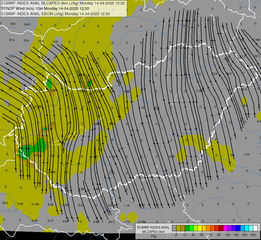The width and height of the screenshot is (261, 240).
Task: Click the 'J/kg' unit label in the legend
Action: [x=154, y=236]
